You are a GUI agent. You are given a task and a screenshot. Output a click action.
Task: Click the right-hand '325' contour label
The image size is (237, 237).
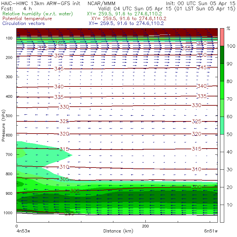[197, 121]
